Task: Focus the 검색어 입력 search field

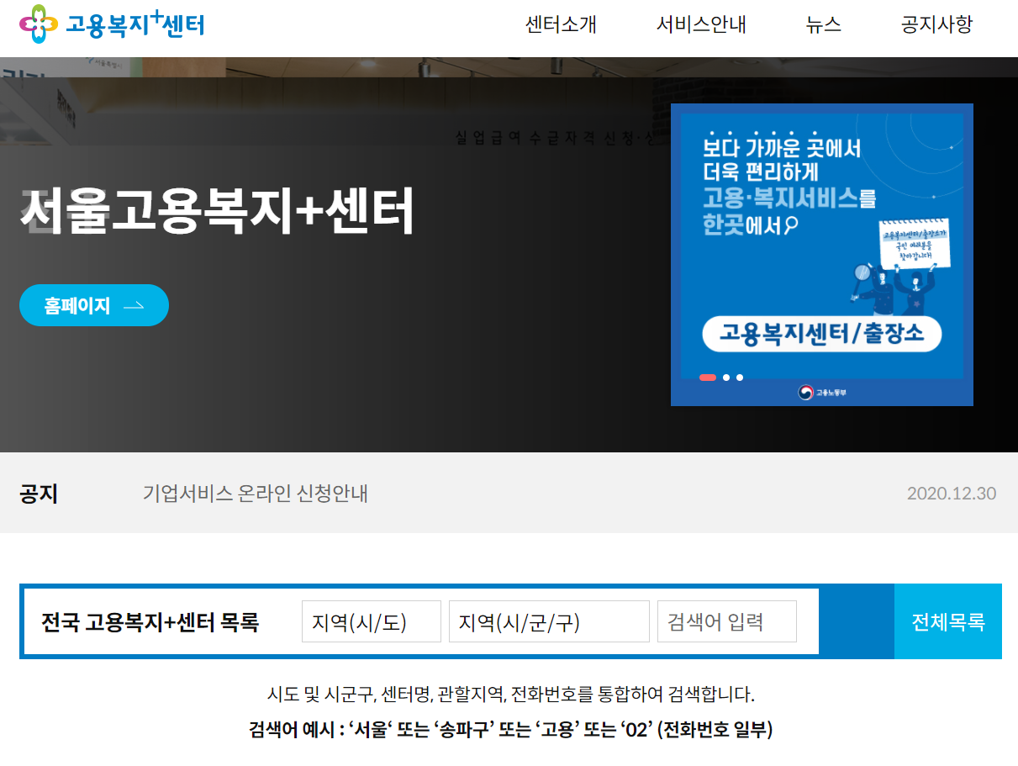Action: tap(727, 621)
